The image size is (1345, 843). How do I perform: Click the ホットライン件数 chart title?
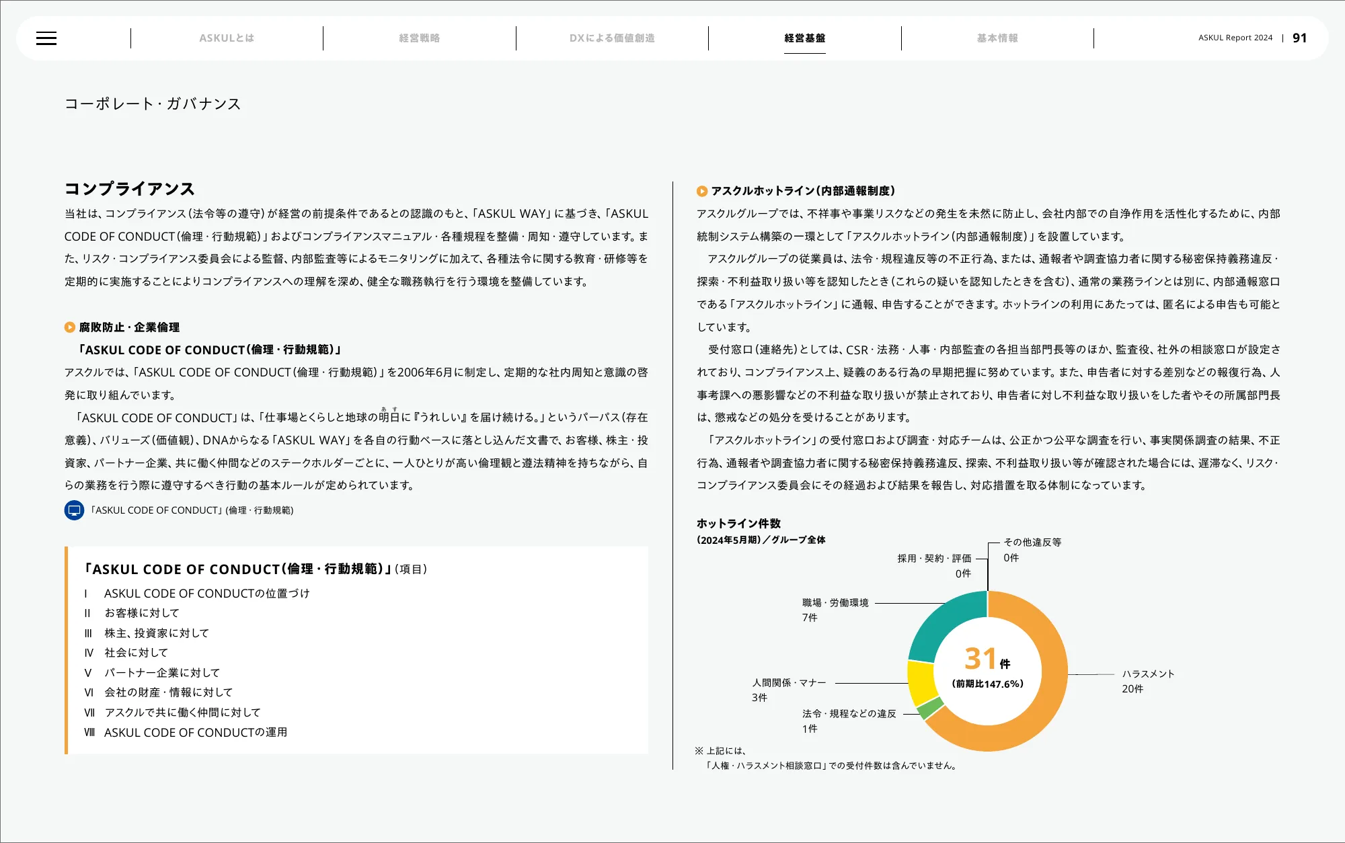pyautogui.click(x=738, y=523)
